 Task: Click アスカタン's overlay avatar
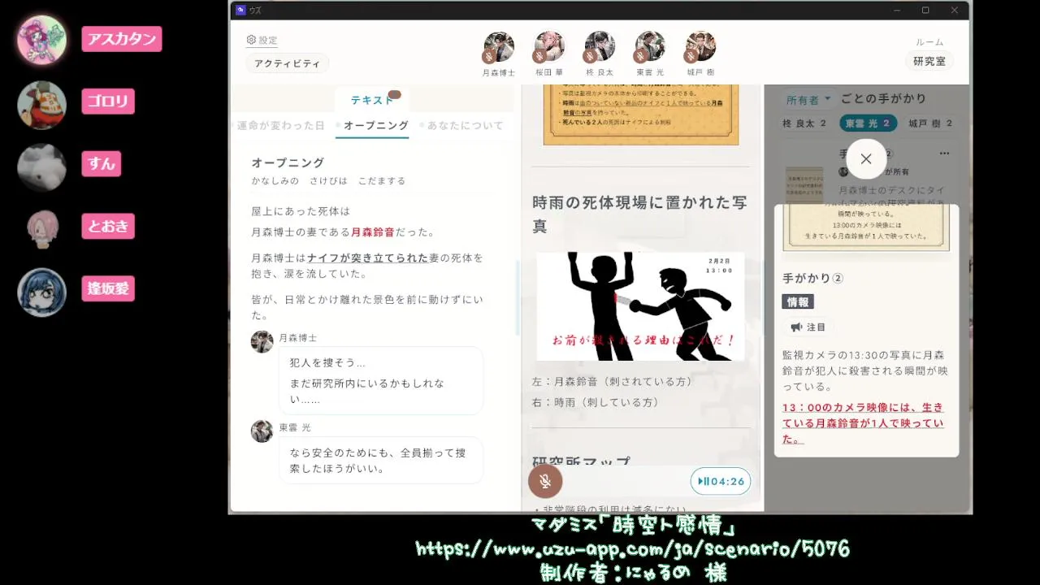[x=41, y=39]
